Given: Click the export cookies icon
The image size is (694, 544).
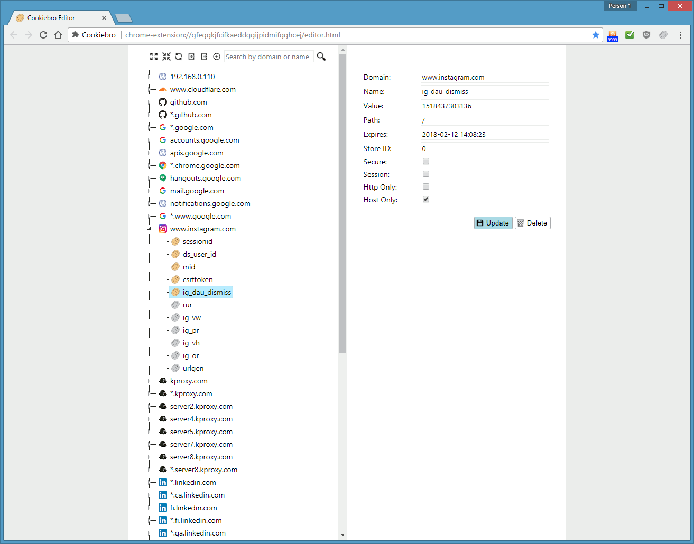Looking at the screenshot, I should pyautogui.click(x=204, y=57).
